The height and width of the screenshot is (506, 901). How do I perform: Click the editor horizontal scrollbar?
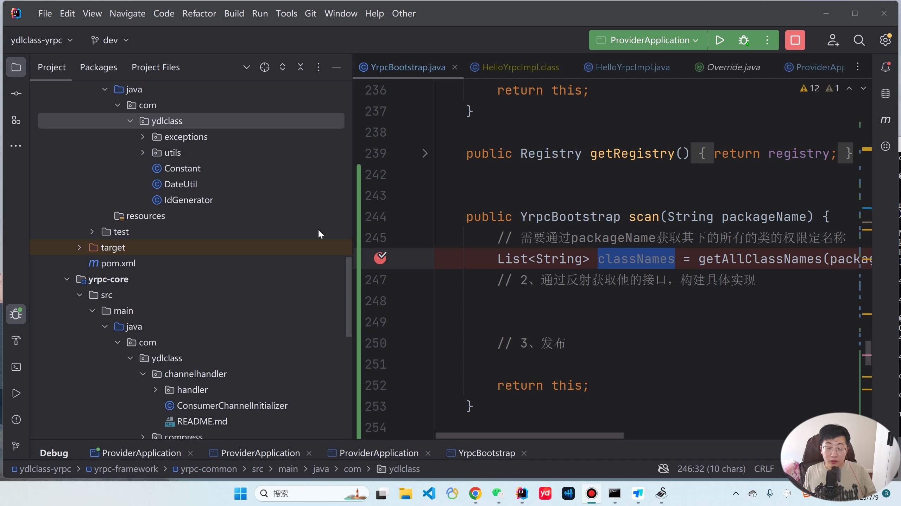click(529, 436)
